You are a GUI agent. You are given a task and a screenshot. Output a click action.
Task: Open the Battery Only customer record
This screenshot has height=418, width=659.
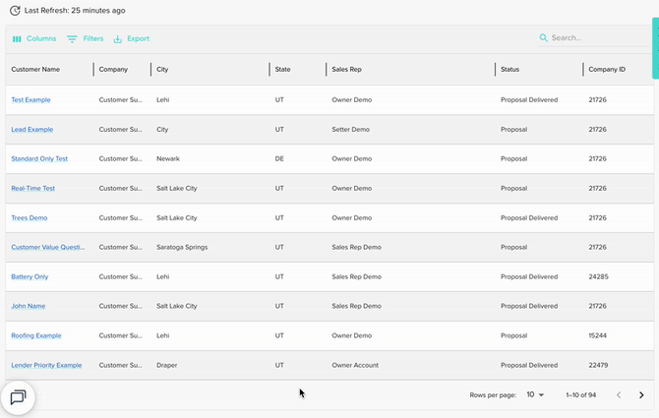(30, 277)
